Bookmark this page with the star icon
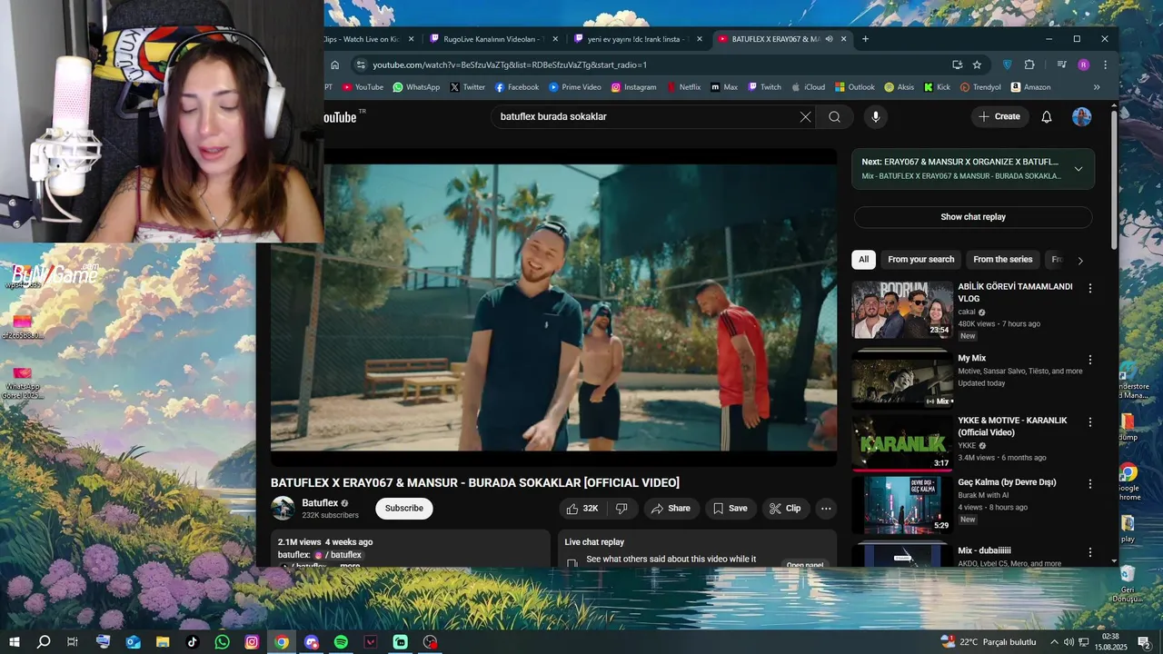Image resolution: width=1163 pixels, height=654 pixels. 977,64
